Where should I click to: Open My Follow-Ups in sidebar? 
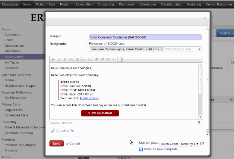(15, 98)
